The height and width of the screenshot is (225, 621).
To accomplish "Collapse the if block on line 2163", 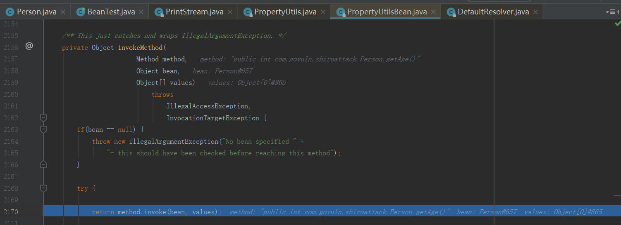I will [x=43, y=129].
